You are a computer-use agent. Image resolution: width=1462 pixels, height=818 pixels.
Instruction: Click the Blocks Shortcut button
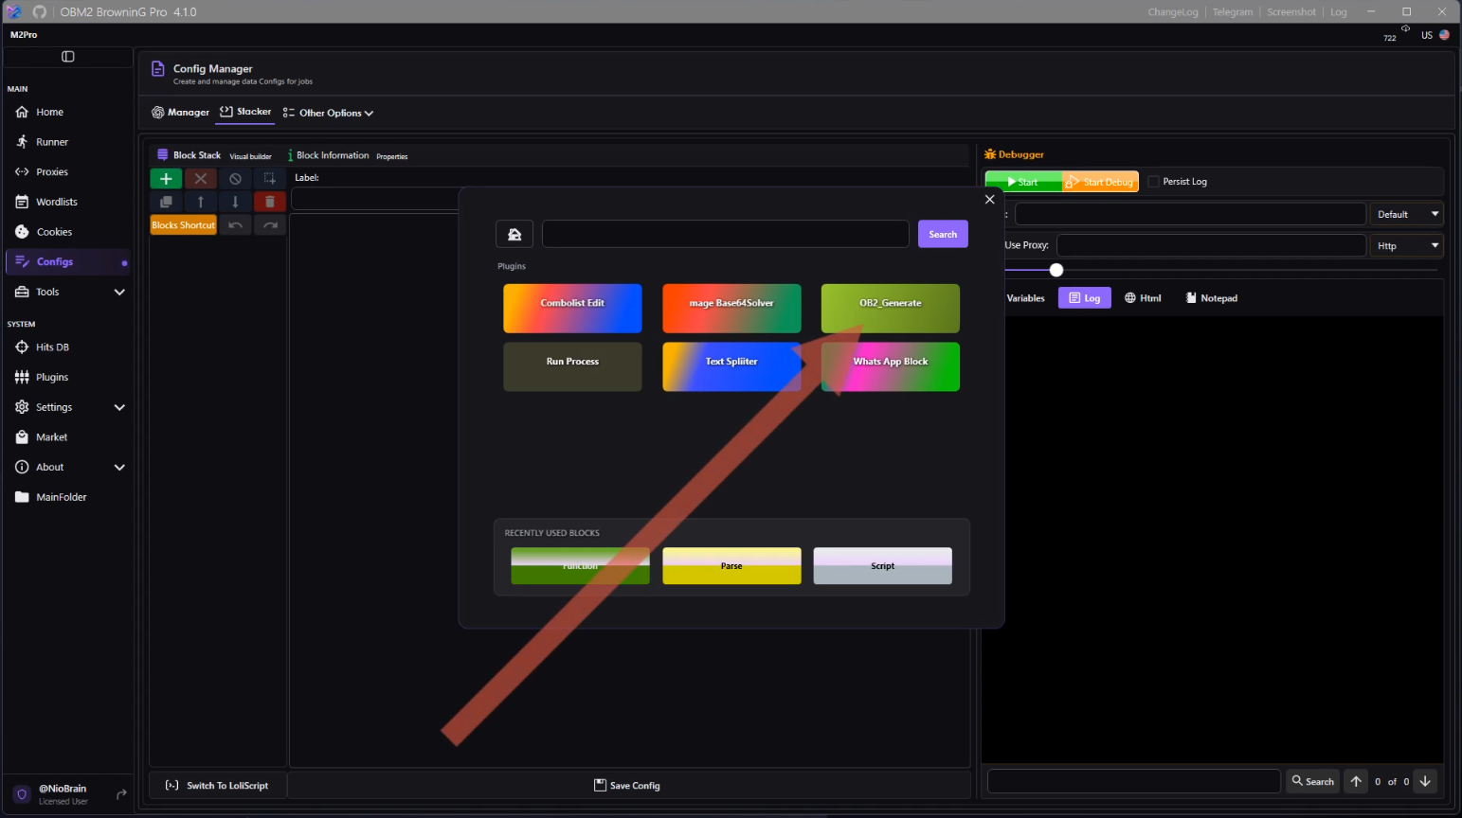[x=184, y=225]
